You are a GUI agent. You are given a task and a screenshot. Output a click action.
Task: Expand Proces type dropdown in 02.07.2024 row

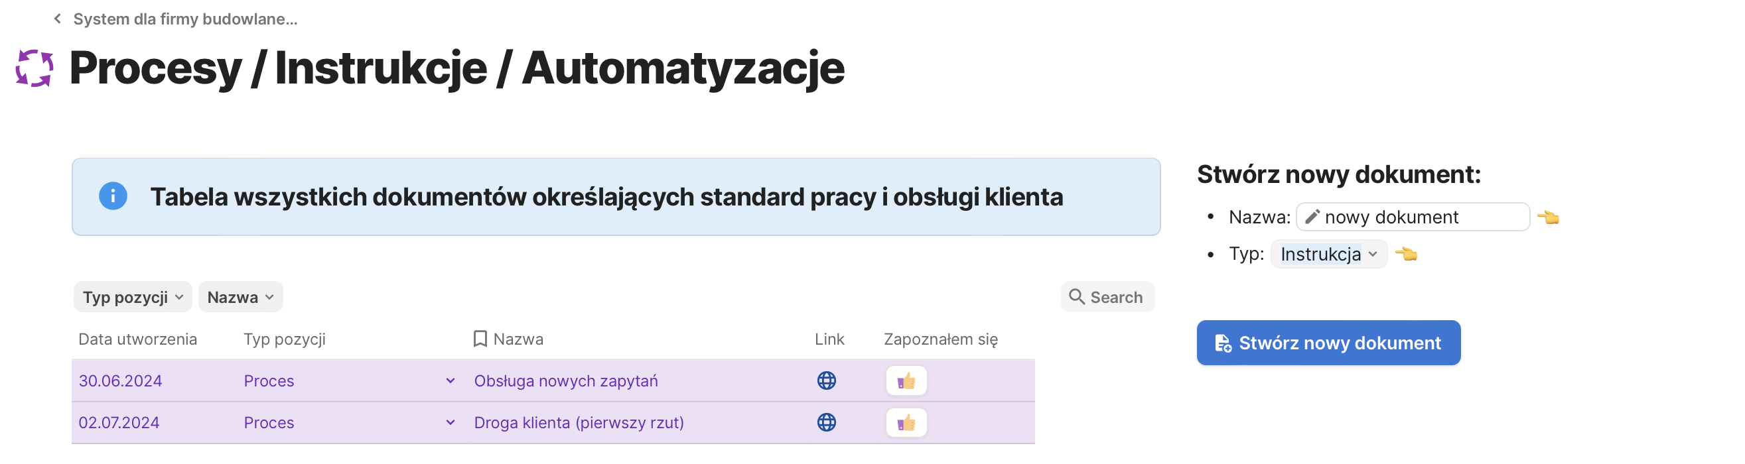pos(451,423)
